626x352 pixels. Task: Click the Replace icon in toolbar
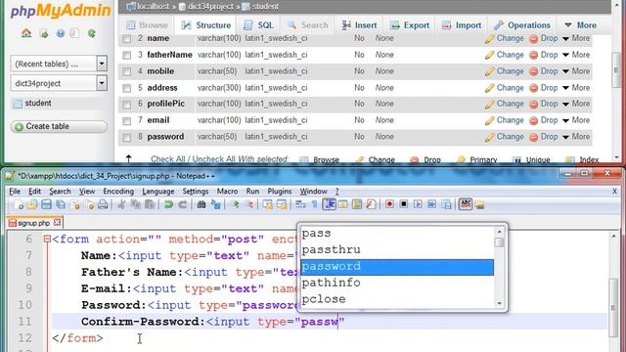click(215, 204)
